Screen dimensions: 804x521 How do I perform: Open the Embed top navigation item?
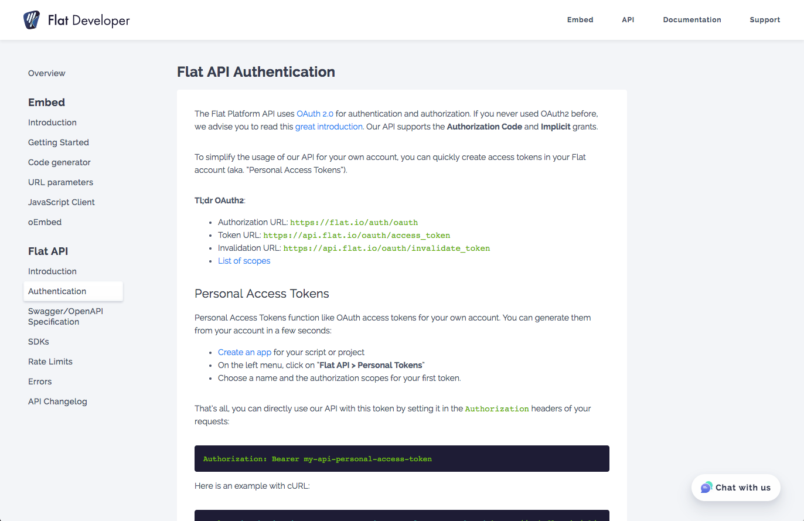(580, 20)
